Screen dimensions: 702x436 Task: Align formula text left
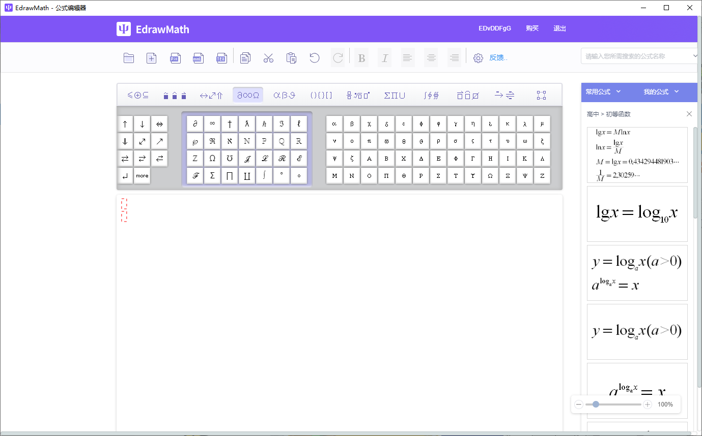[408, 58]
